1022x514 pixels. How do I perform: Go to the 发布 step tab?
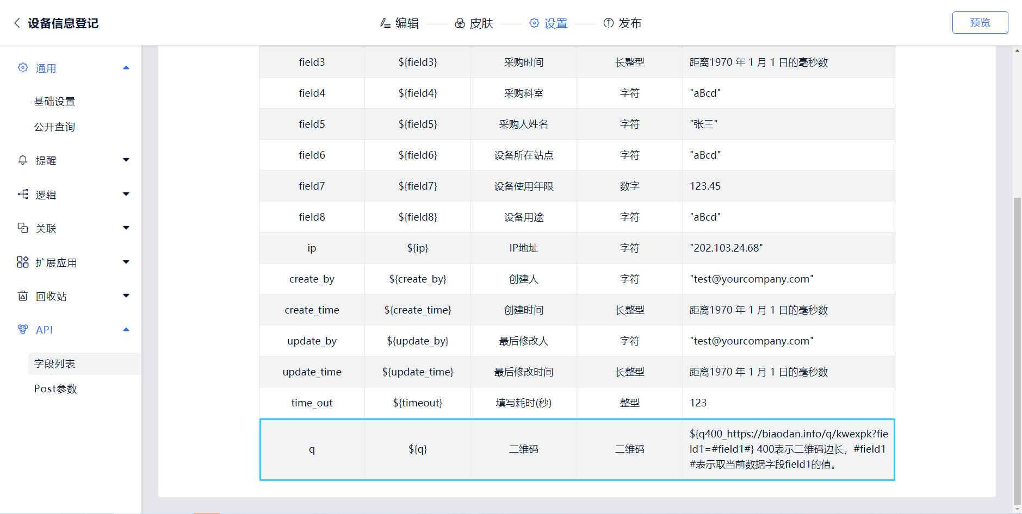(x=623, y=23)
